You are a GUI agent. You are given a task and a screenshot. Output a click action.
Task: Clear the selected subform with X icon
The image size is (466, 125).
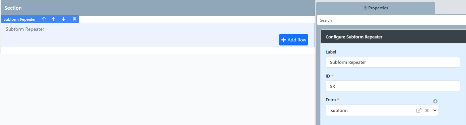click(x=427, y=110)
